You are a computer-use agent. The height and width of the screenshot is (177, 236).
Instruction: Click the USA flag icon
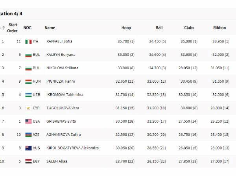[x=28, y=122]
